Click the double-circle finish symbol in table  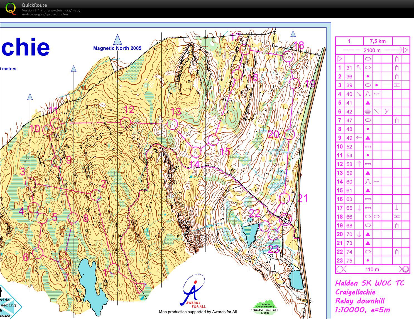406,269
